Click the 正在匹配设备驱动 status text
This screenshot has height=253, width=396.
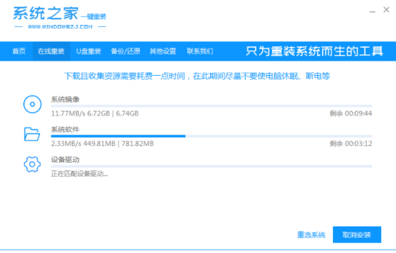point(79,174)
